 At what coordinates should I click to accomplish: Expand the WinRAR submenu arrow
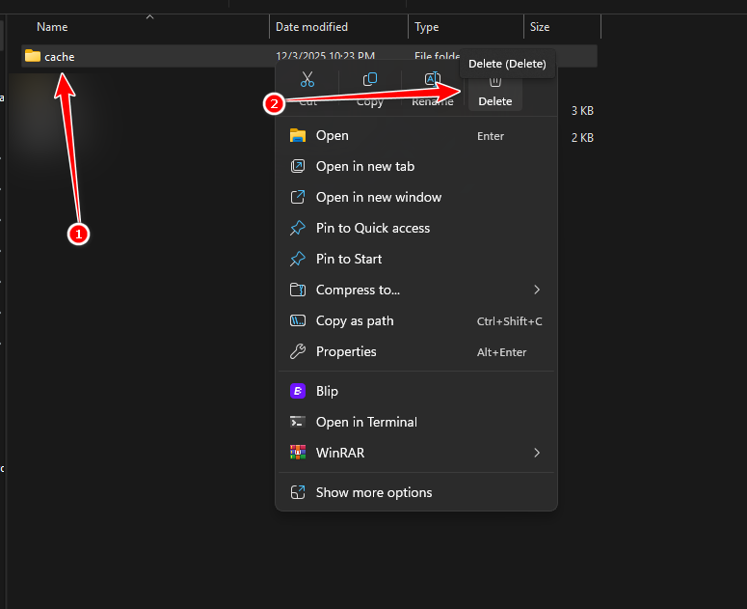[x=536, y=453]
